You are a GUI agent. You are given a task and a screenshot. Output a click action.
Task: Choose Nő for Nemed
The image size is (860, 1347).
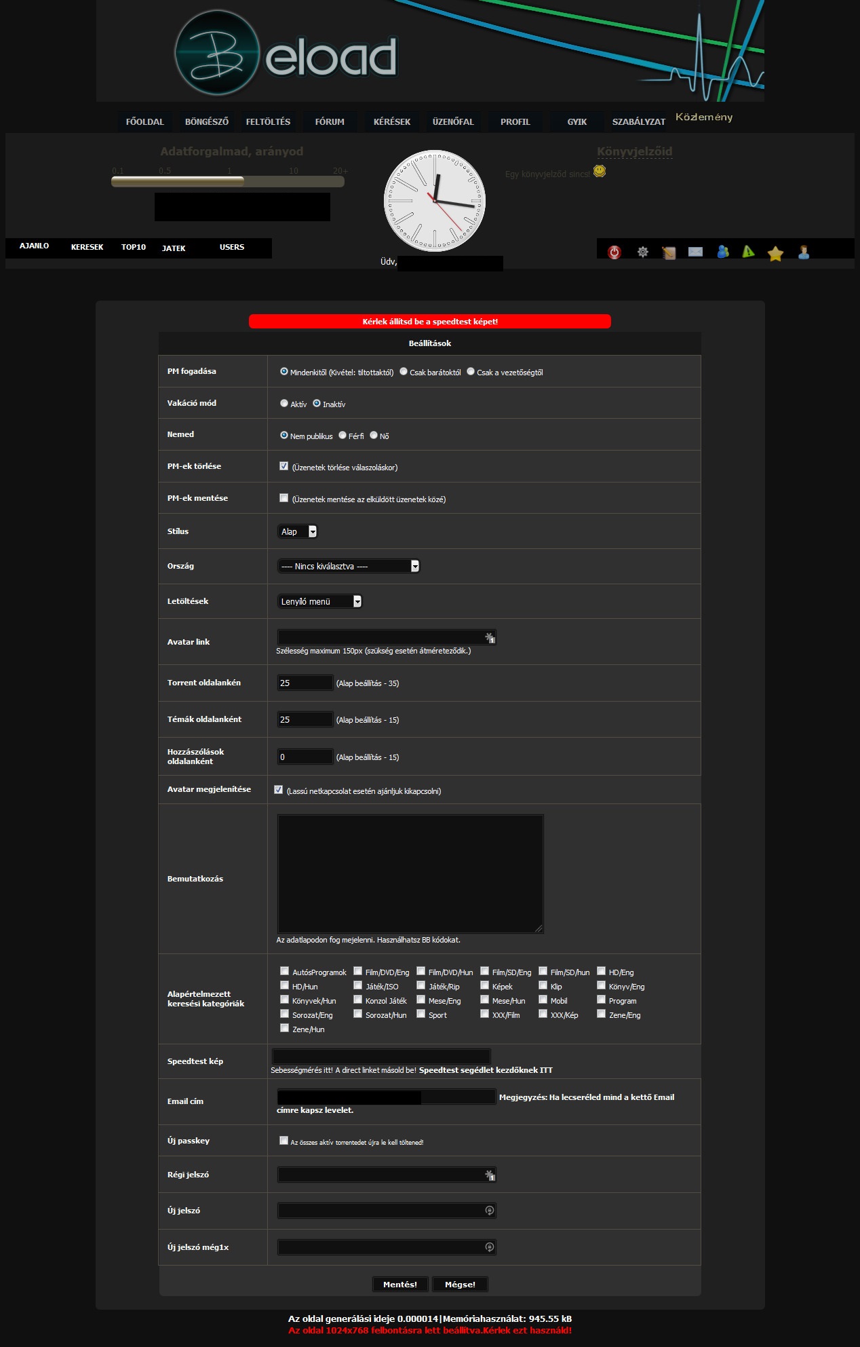tap(374, 435)
